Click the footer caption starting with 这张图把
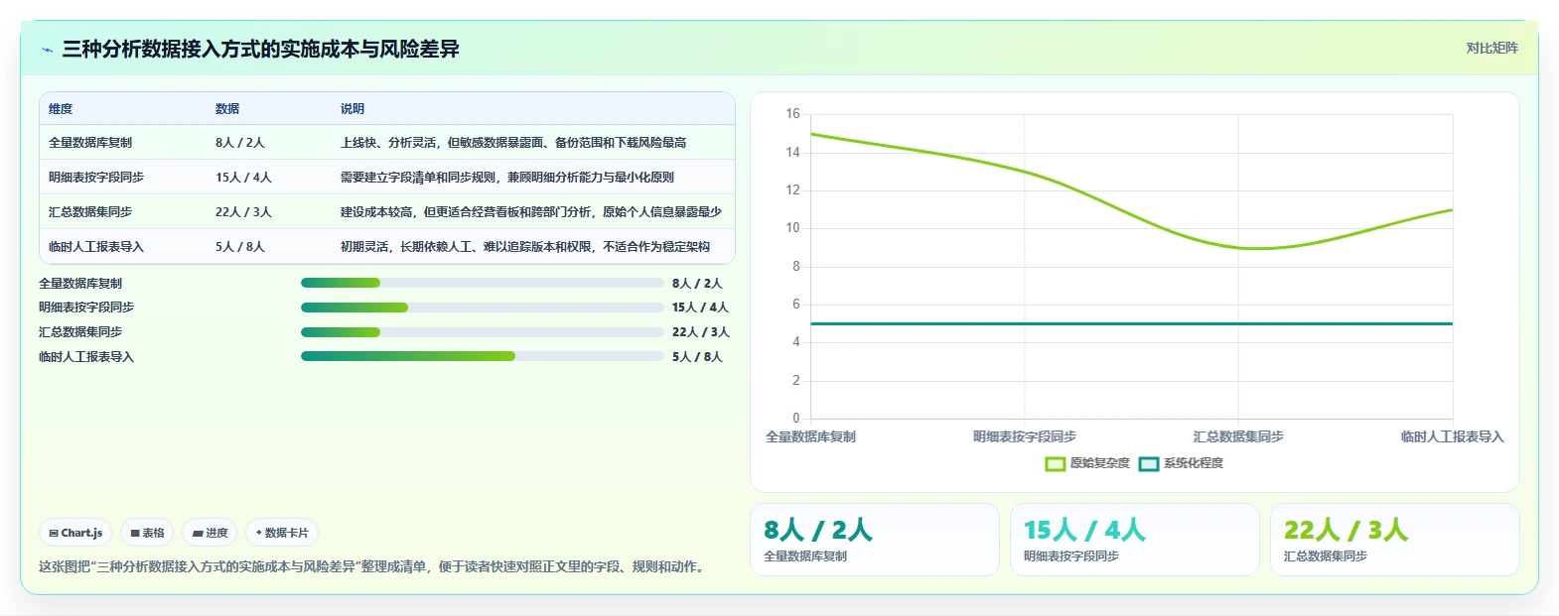 coord(373,567)
